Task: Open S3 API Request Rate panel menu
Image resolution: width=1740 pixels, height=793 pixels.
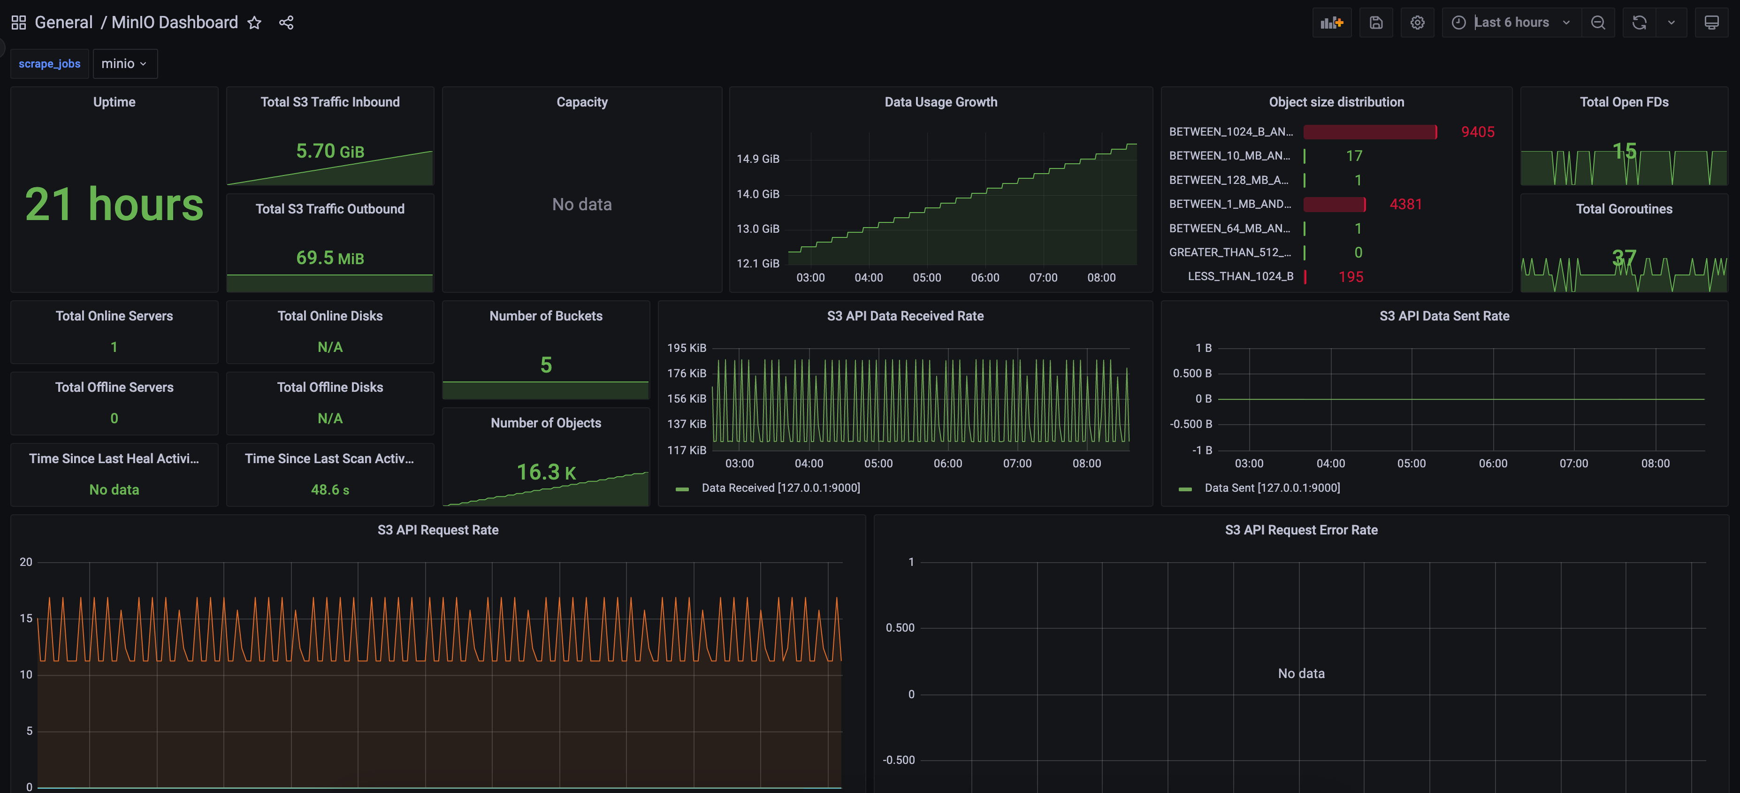Action: coord(438,530)
